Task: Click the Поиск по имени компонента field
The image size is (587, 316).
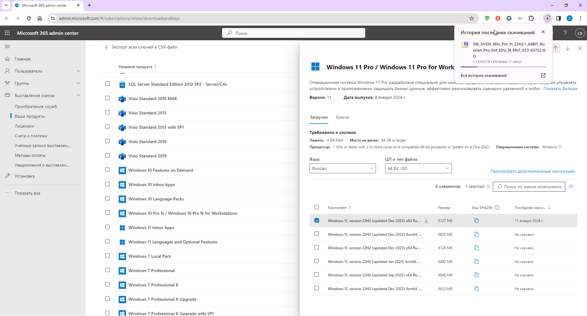Action: click(x=532, y=187)
